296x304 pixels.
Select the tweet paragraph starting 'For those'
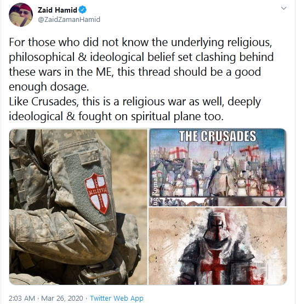141,64
